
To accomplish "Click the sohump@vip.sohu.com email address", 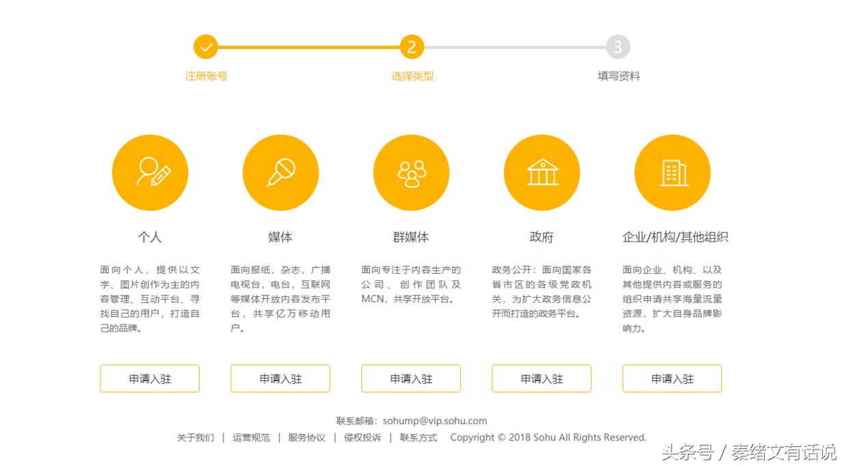I will point(435,421).
